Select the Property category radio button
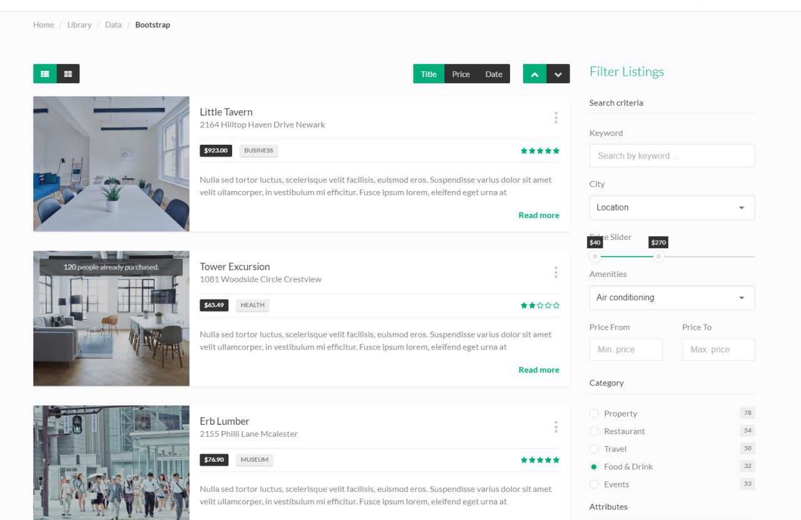801x520 pixels. click(x=594, y=413)
